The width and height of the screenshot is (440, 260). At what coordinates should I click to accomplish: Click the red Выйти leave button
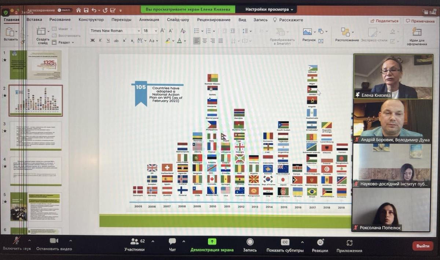pyautogui.click(x=422, y=246)
